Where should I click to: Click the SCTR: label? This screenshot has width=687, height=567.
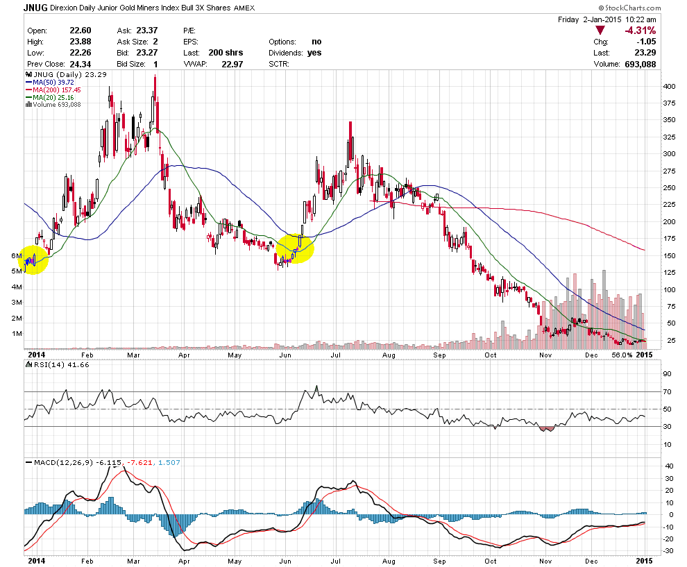pos(279,64)
